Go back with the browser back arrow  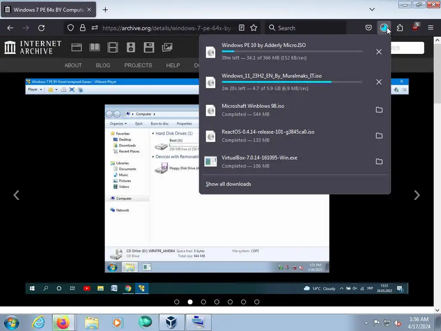(10, 28)
